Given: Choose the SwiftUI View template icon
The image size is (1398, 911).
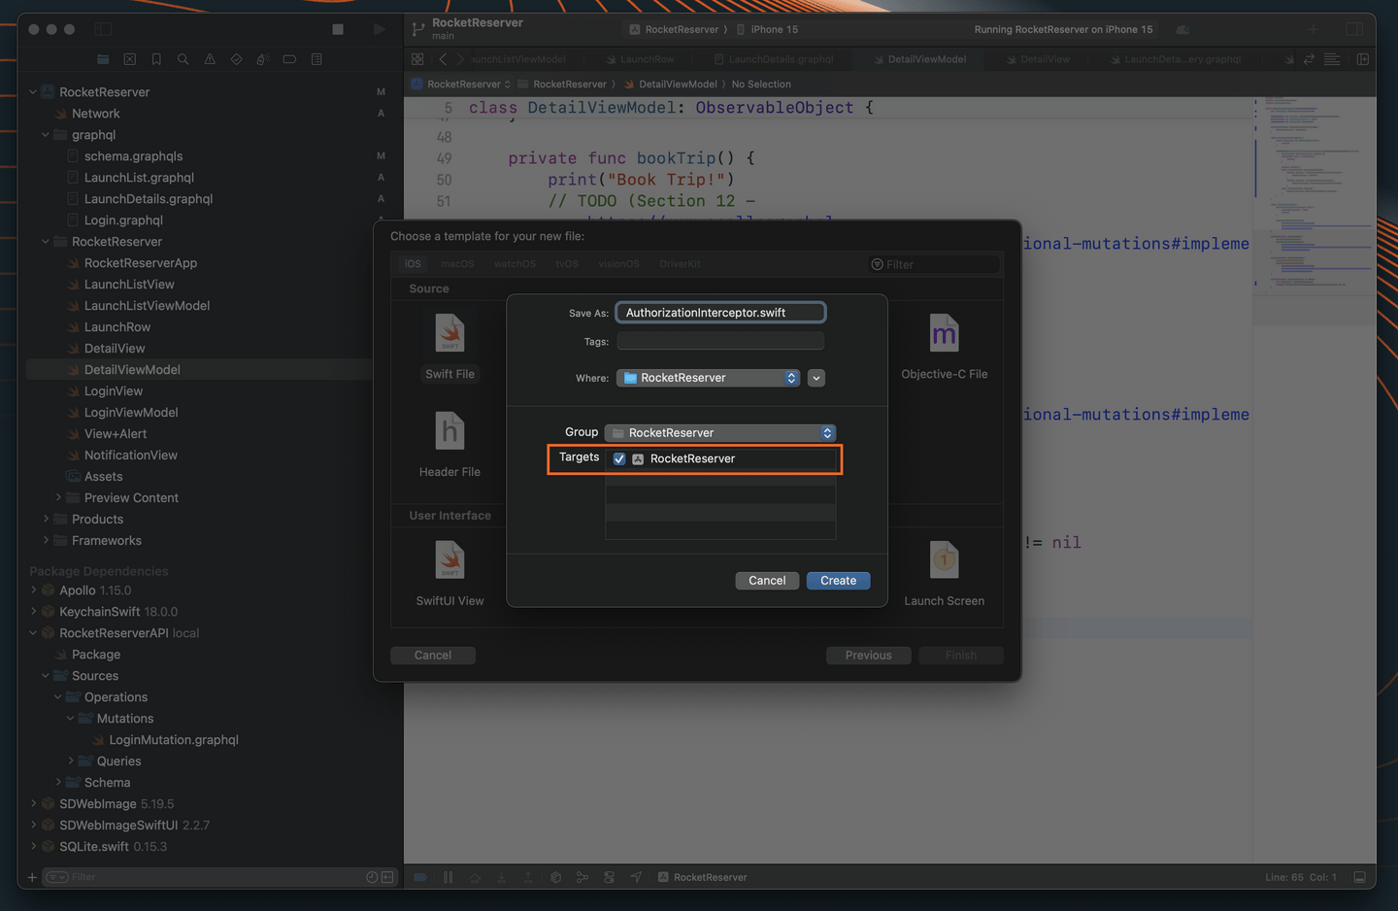Looking at the screenshot, I should [449, 560].
